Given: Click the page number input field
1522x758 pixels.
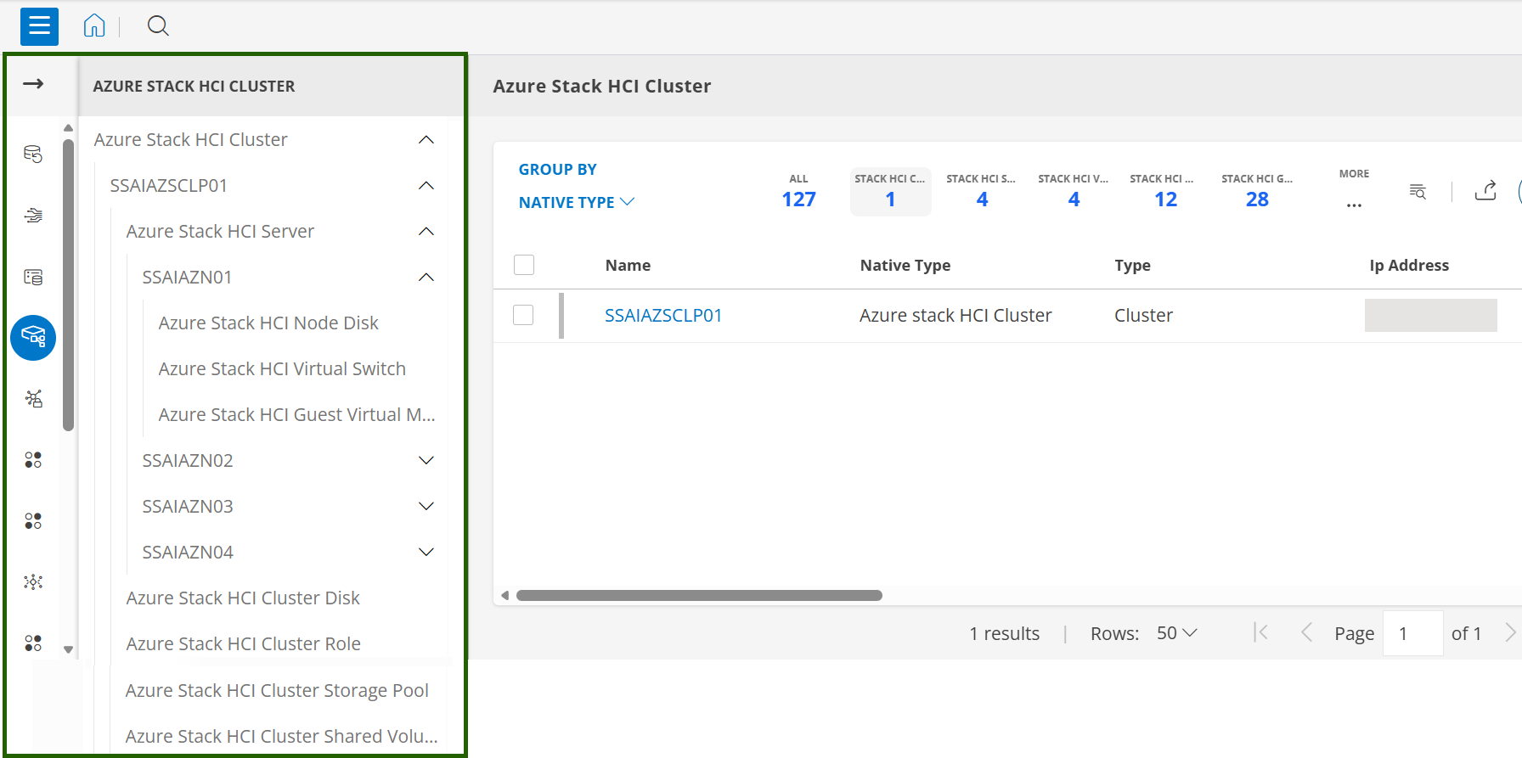Looking at the screenshot, I should click(x=1412, y=633).
